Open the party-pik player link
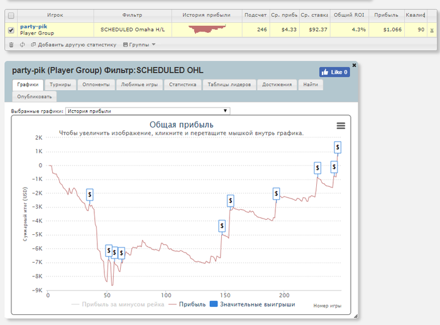 (34, 26)
